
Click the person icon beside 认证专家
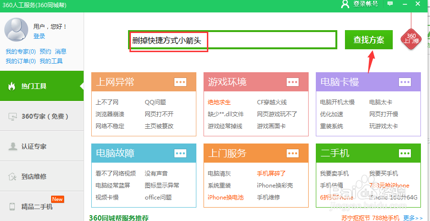(12, 146)
